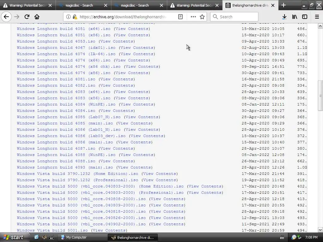Click the 7:08 PM system clock

pyautogui.click(x=311, y=237)
